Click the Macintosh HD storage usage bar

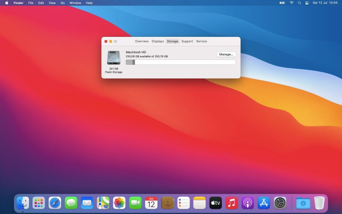(180, 62)
